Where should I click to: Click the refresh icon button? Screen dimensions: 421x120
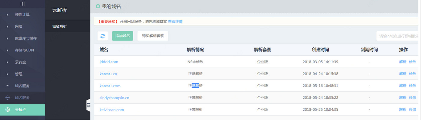[103, 36]
